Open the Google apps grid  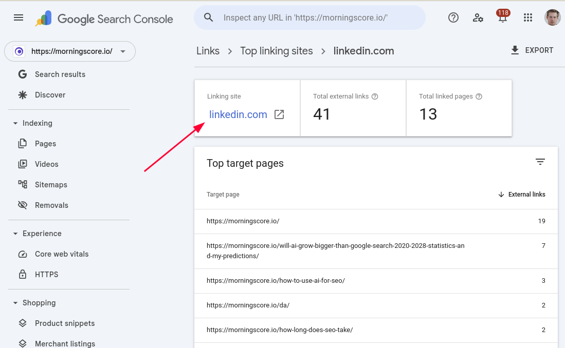[528, 17]
